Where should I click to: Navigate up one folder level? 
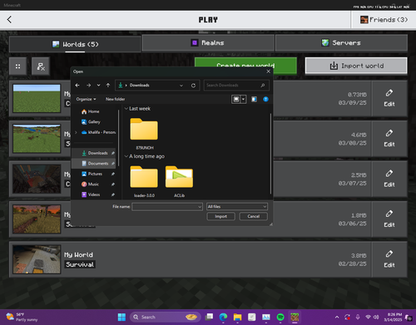[108, 86]
